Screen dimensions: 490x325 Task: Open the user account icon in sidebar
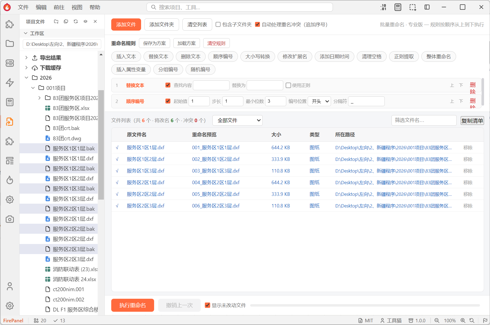(10, 286)
